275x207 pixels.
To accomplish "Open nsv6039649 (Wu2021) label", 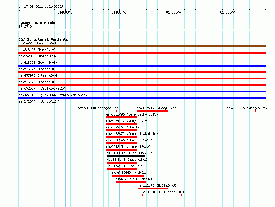I will coord(130,172).
